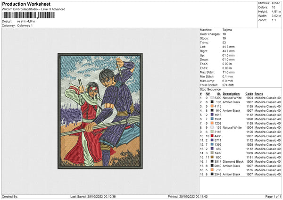This screenshot has width=283, height=200.
Task: Click the 'St.' column header
Action: click(219, 94)
